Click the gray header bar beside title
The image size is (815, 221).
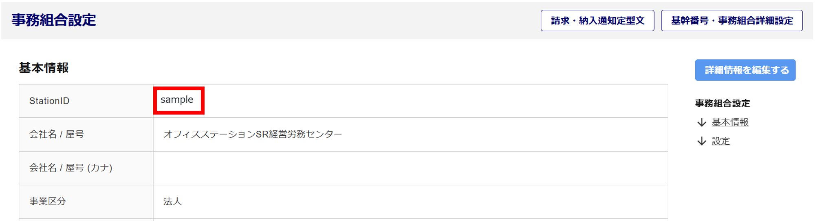(318, 20)
